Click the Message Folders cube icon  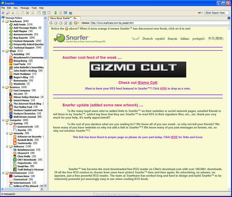[x=3, y=18]
